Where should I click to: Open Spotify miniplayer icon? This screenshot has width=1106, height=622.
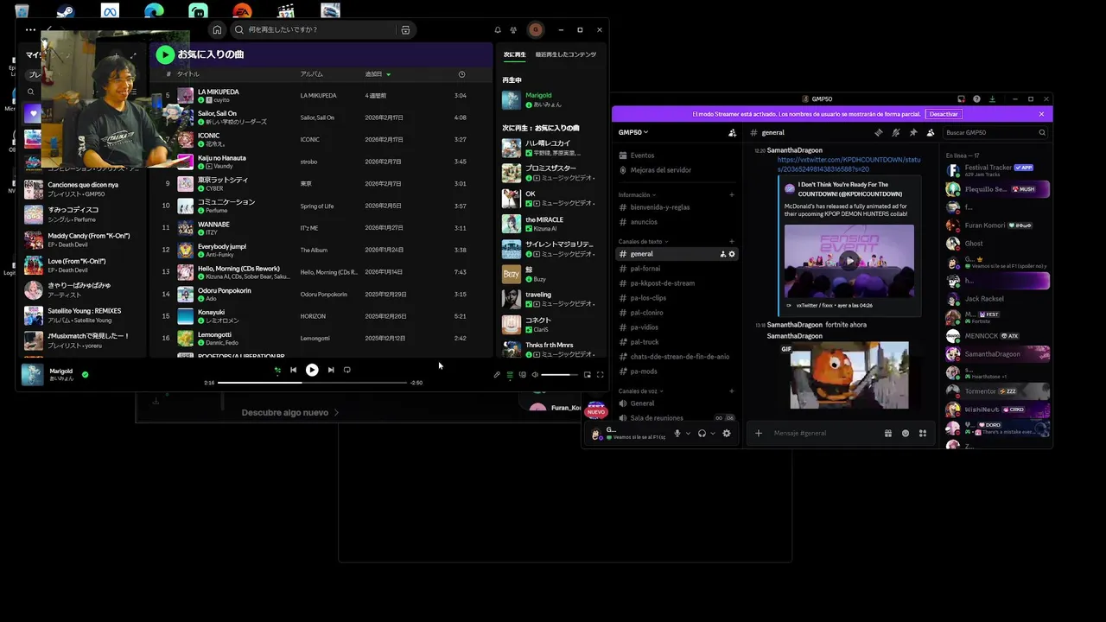(588, 375)
